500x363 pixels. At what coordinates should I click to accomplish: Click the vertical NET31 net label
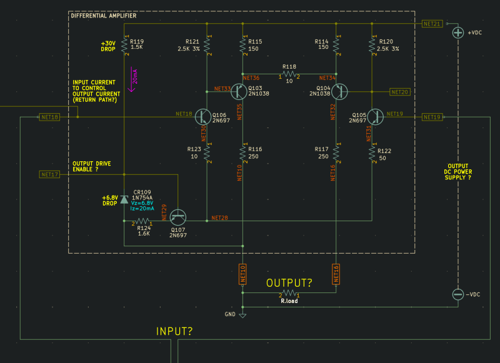coord(369,134)
